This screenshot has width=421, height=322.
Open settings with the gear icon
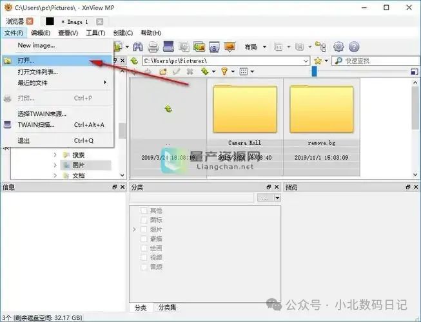(x=338, y=47)
